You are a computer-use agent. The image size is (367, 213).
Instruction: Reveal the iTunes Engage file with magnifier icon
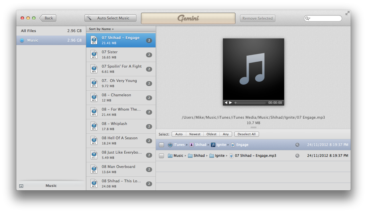(x=297, y=145)
